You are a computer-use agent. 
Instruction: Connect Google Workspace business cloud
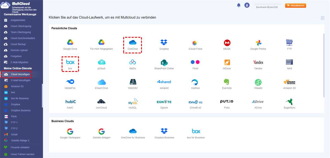pyautogui.click(x=70, y=134)
